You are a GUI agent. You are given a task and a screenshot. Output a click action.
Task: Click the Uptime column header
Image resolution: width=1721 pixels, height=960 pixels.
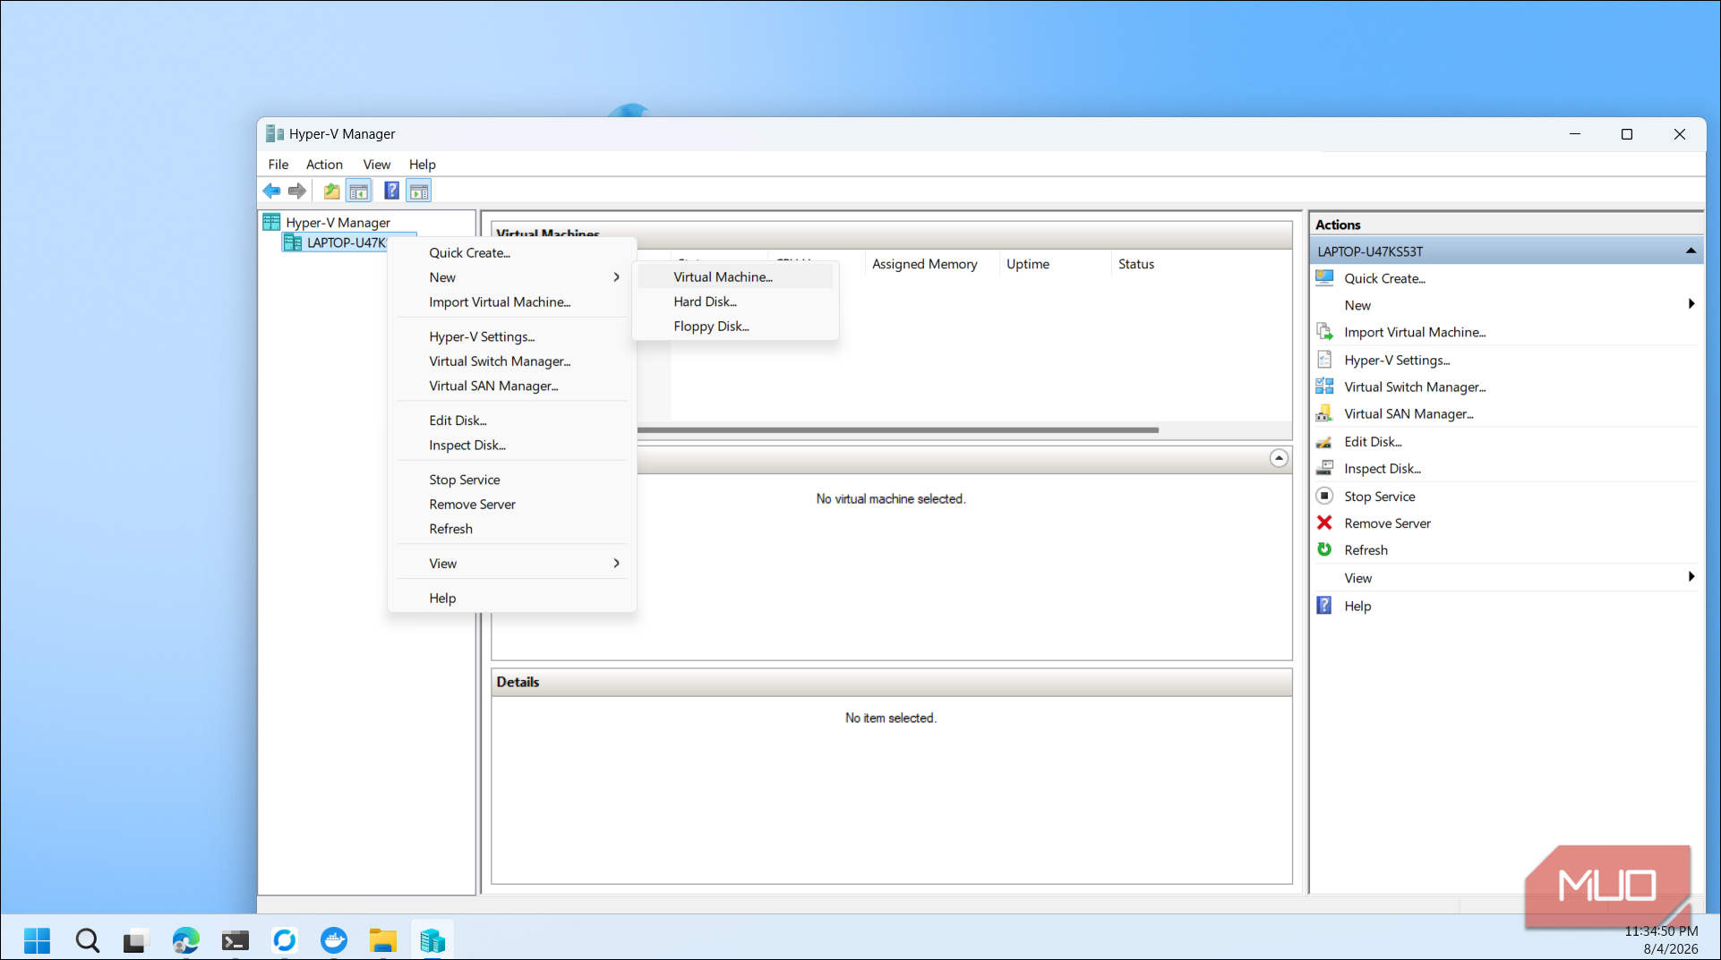(1055, 264)
